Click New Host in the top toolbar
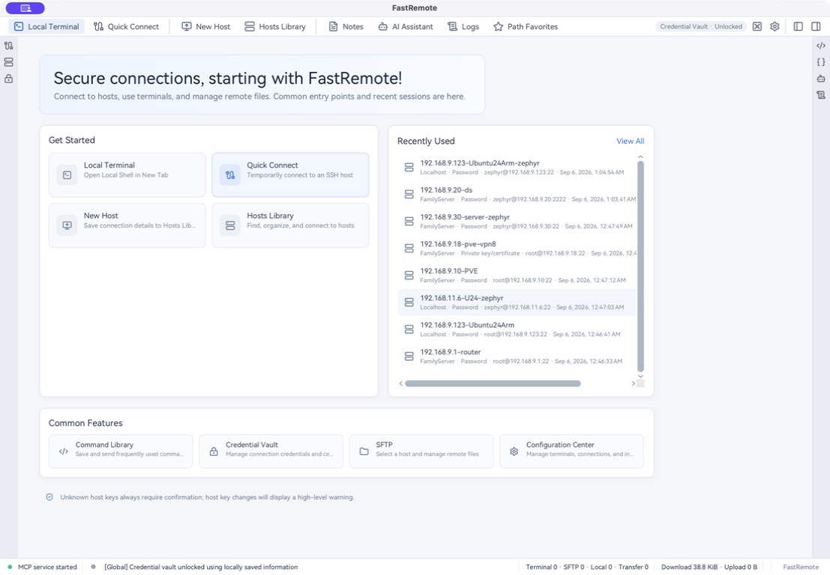 coord(206,26)
